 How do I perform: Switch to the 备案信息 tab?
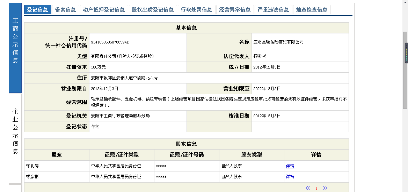point(66,10)
